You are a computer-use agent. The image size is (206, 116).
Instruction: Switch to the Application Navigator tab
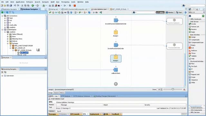pos(10,9)
